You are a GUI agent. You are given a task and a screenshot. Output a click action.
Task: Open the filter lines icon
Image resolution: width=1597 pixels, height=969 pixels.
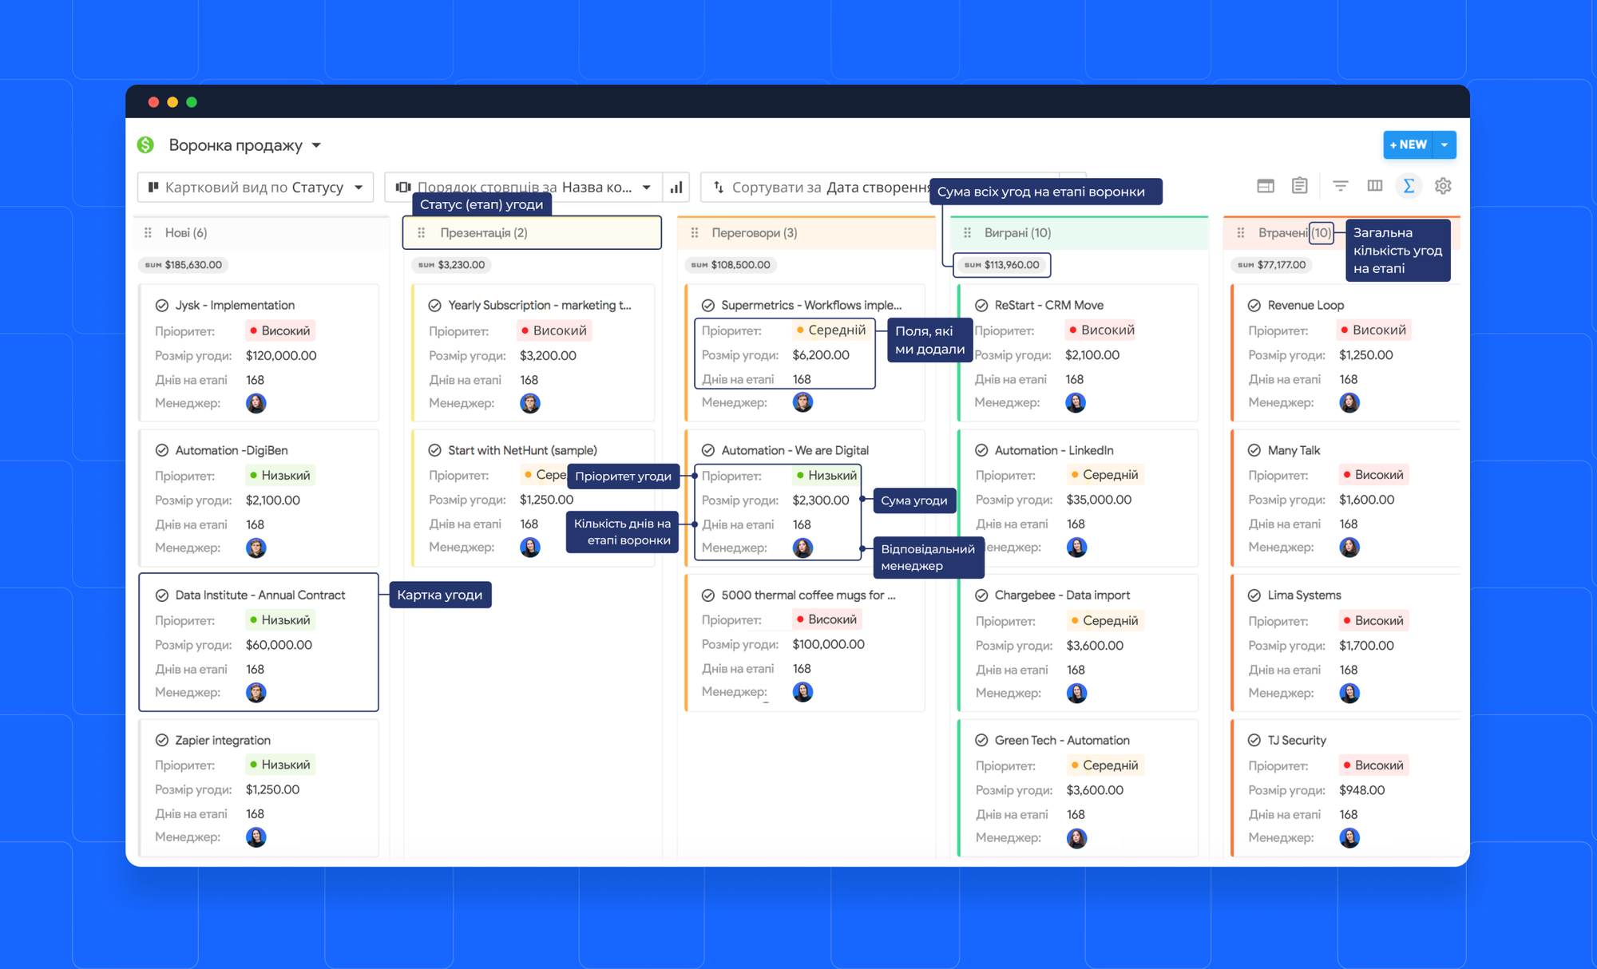click(1341, 186)
